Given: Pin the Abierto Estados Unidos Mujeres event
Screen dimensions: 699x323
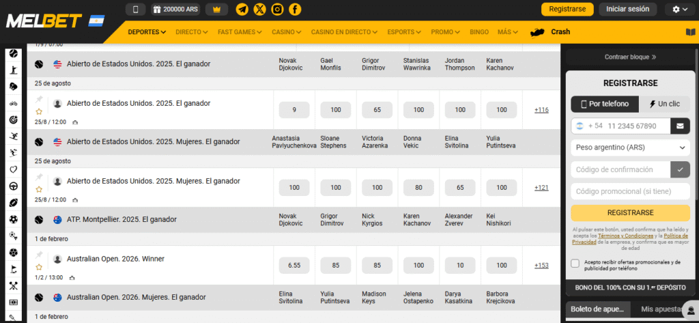Looking at the screenshot, I should 39,177.
